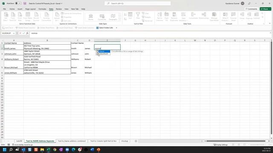Click the horizontal scrollbar

tap(236, 141)
